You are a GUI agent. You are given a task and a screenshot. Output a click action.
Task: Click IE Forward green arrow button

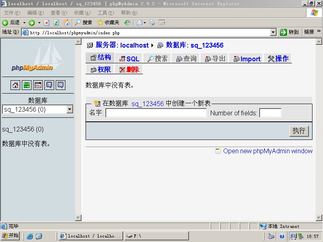coord(32,23)
